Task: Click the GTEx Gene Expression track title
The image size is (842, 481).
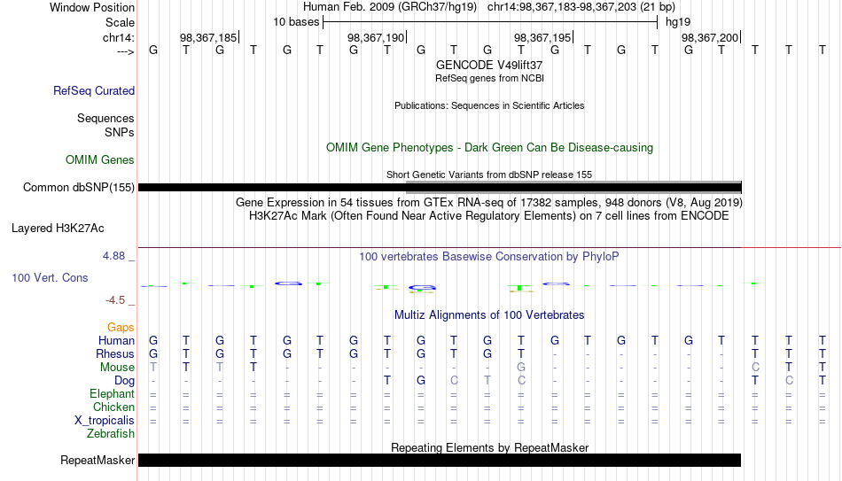Action: coord(489,202)
